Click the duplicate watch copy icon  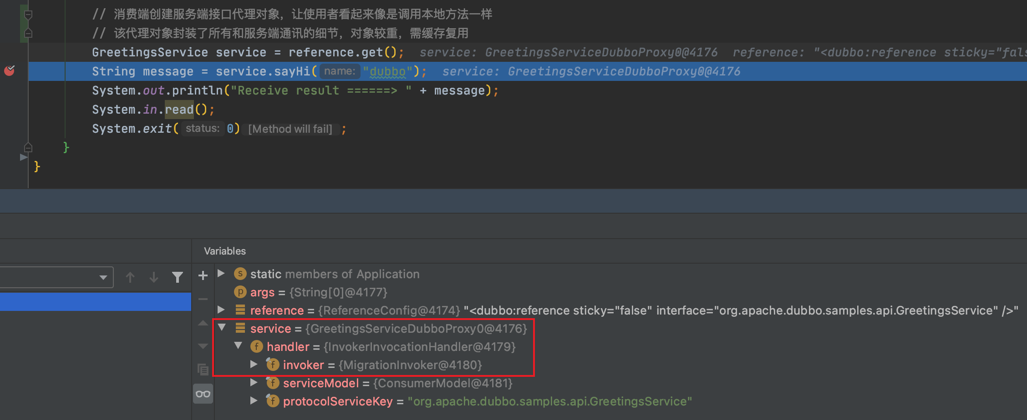[x=203, y=370]
